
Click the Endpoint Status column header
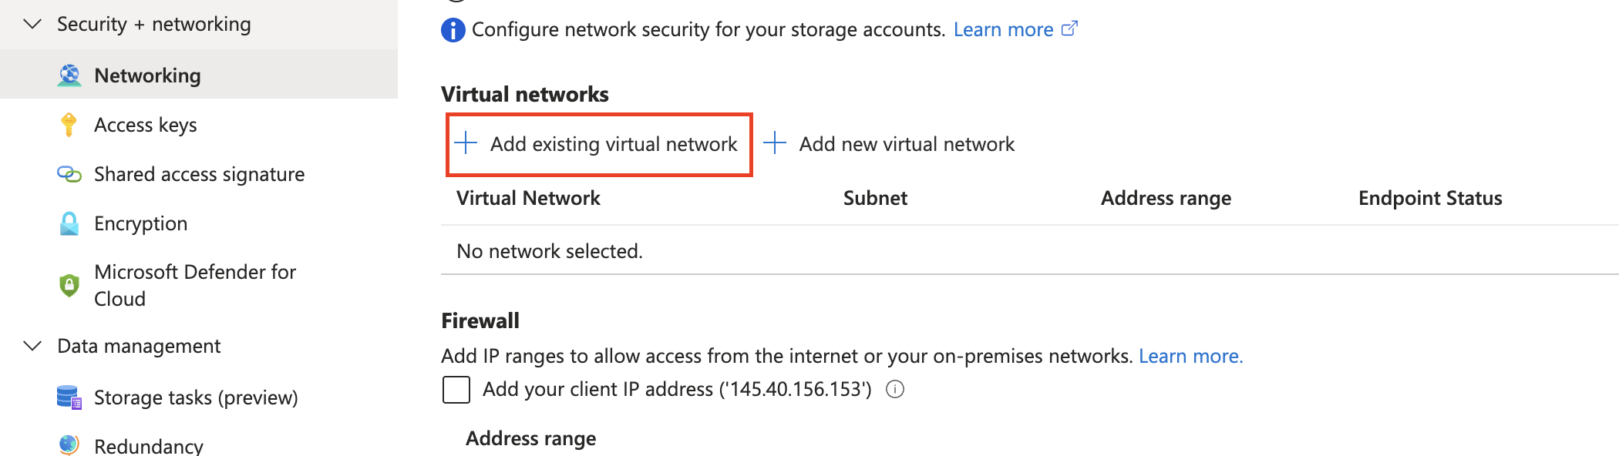tap(1430, 198)
